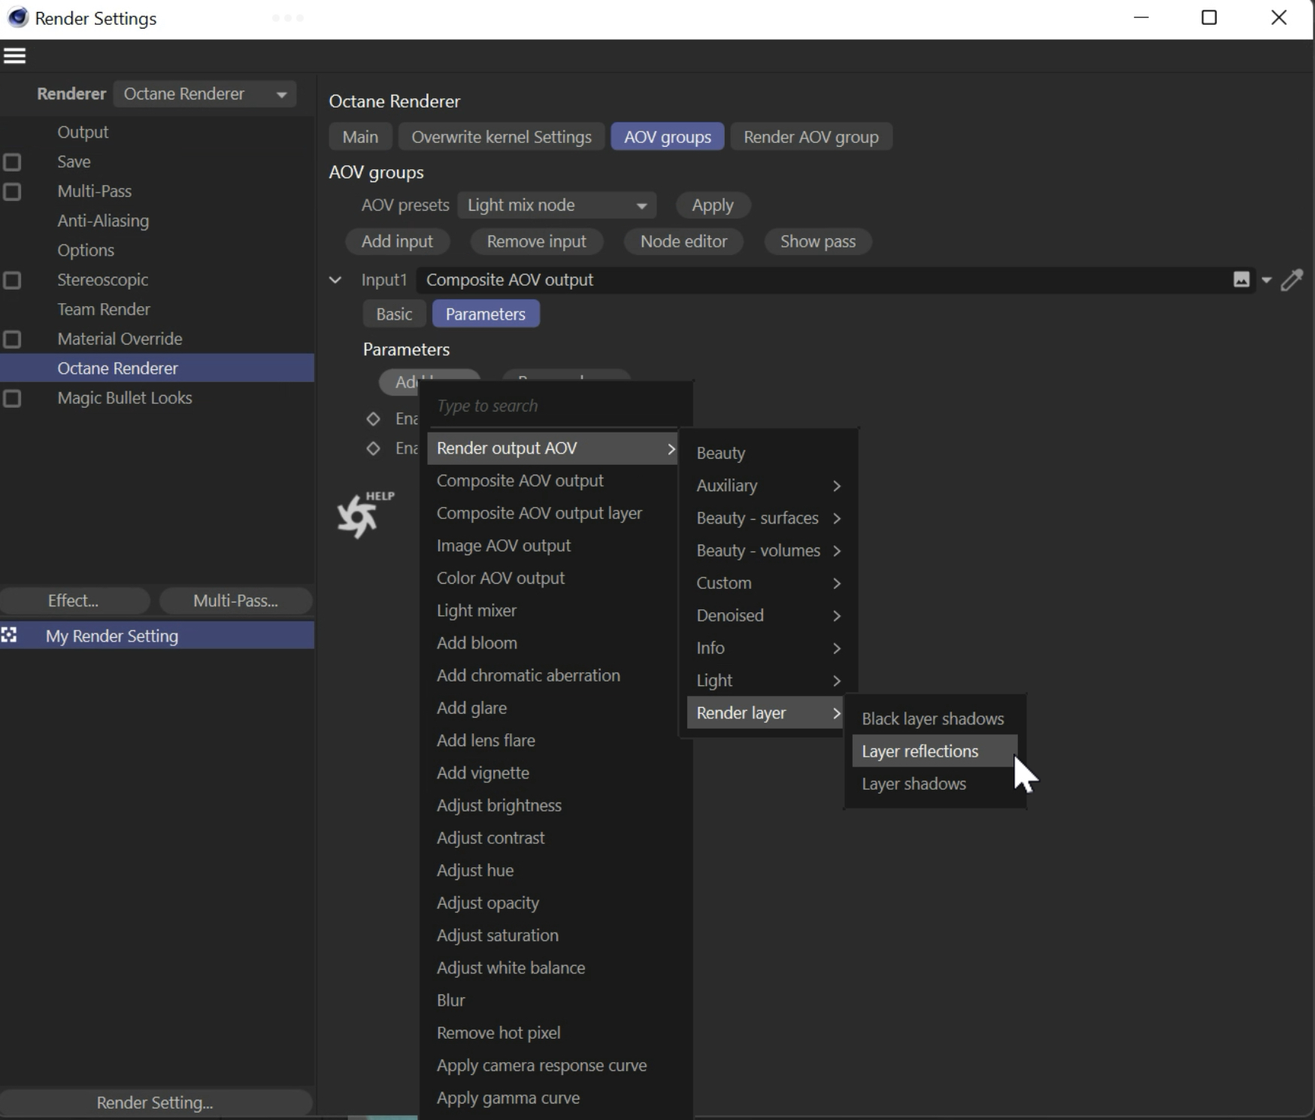1315x1120 pixels.
Task: Open the Renderer dropdown
Action: click(x=205, y=94)
